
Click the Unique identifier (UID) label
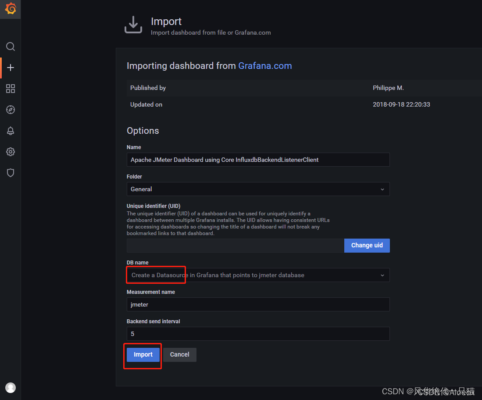154,206
